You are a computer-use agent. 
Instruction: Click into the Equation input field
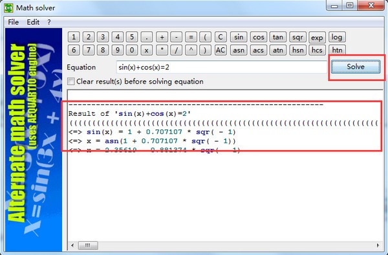click(222, 67)
